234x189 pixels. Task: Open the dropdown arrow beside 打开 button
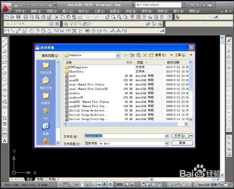(191, 136)
